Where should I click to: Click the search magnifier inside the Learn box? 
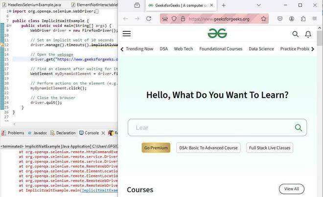point(298,128)
